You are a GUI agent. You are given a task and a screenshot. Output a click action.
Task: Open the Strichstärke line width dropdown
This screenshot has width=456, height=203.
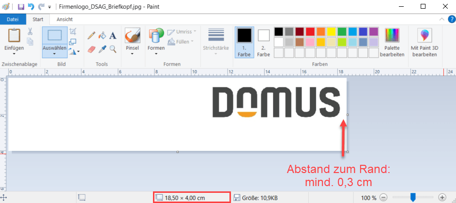click(216, 42)
